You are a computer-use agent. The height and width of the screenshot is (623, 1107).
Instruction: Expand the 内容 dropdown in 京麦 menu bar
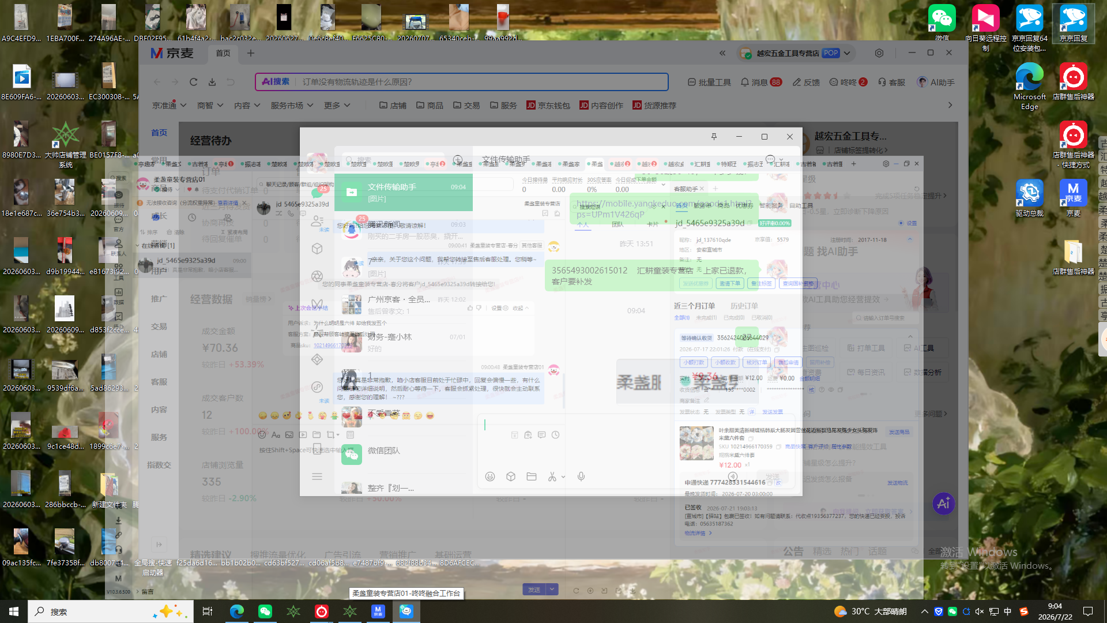pos(247,106)
